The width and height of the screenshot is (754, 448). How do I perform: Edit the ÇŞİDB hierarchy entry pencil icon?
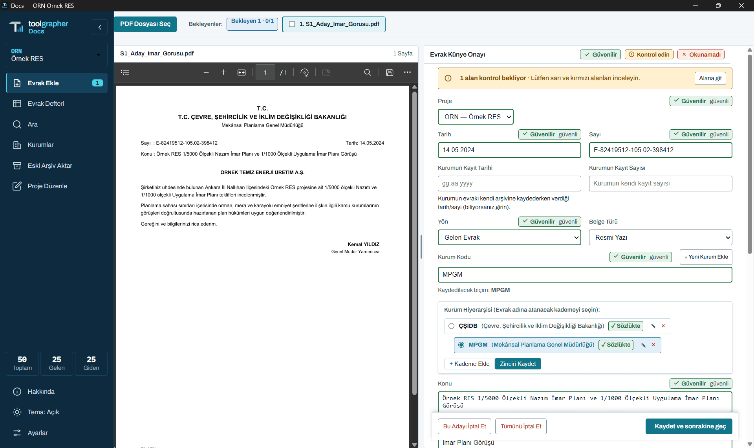coord(653,326)
